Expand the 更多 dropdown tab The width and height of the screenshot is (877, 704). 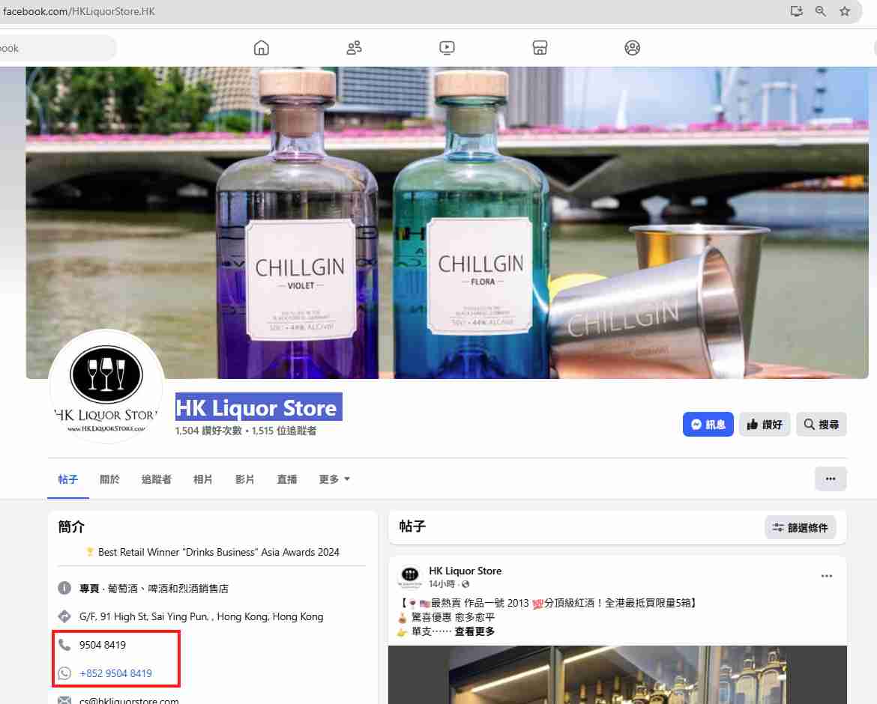(x=334, y=479)
